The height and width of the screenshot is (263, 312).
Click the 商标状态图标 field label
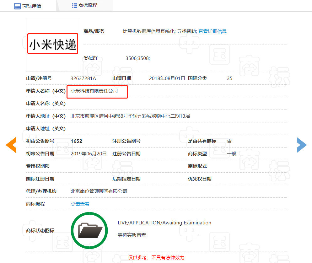(x=40, y=231)
